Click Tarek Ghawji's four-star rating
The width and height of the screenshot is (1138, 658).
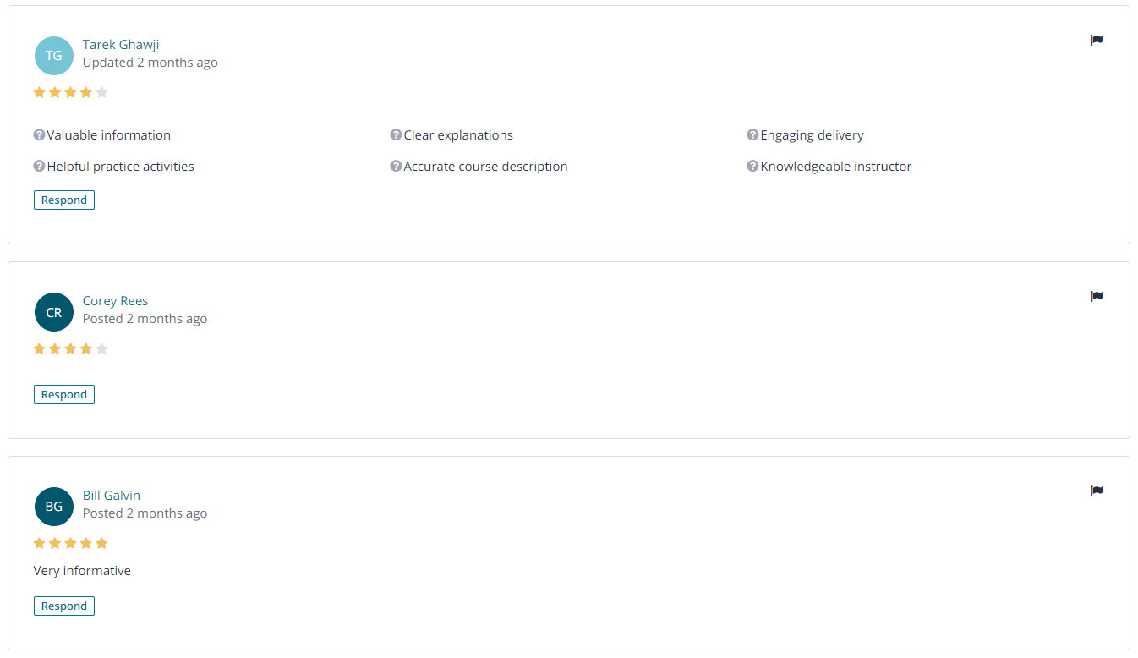[x=71, y=92]
